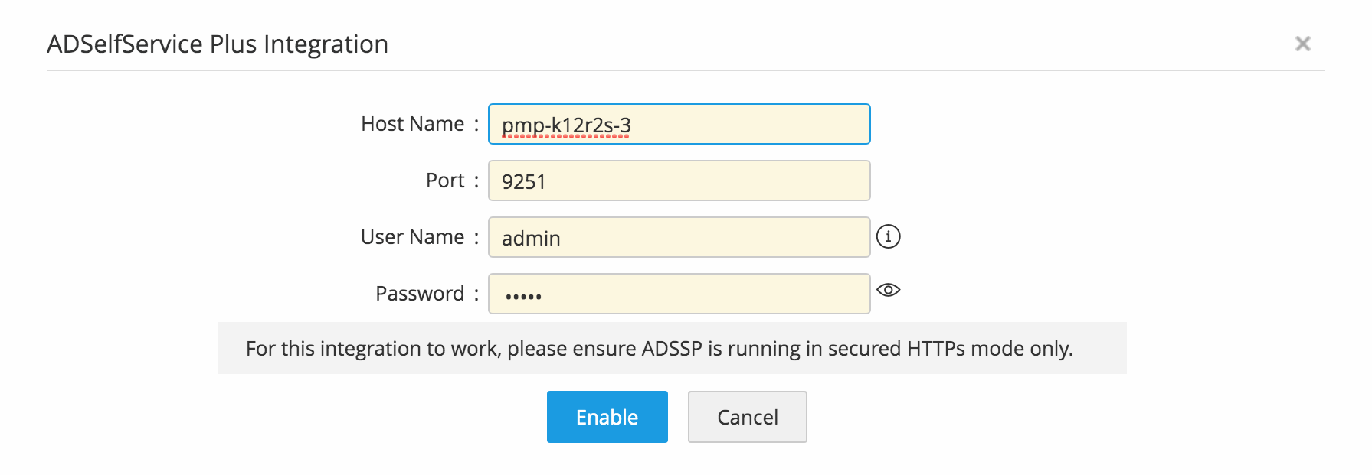This screenshot has width=1372, height=475.
Task: Click the ADSelfService Plus Integration title
Action: click(x=218, y=44)
